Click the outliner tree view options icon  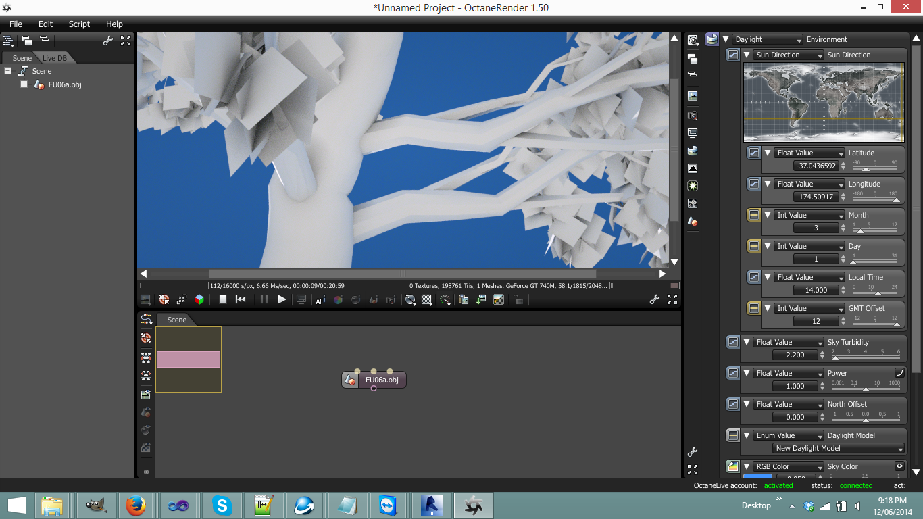pyautogui.click(x=9, y=41)
